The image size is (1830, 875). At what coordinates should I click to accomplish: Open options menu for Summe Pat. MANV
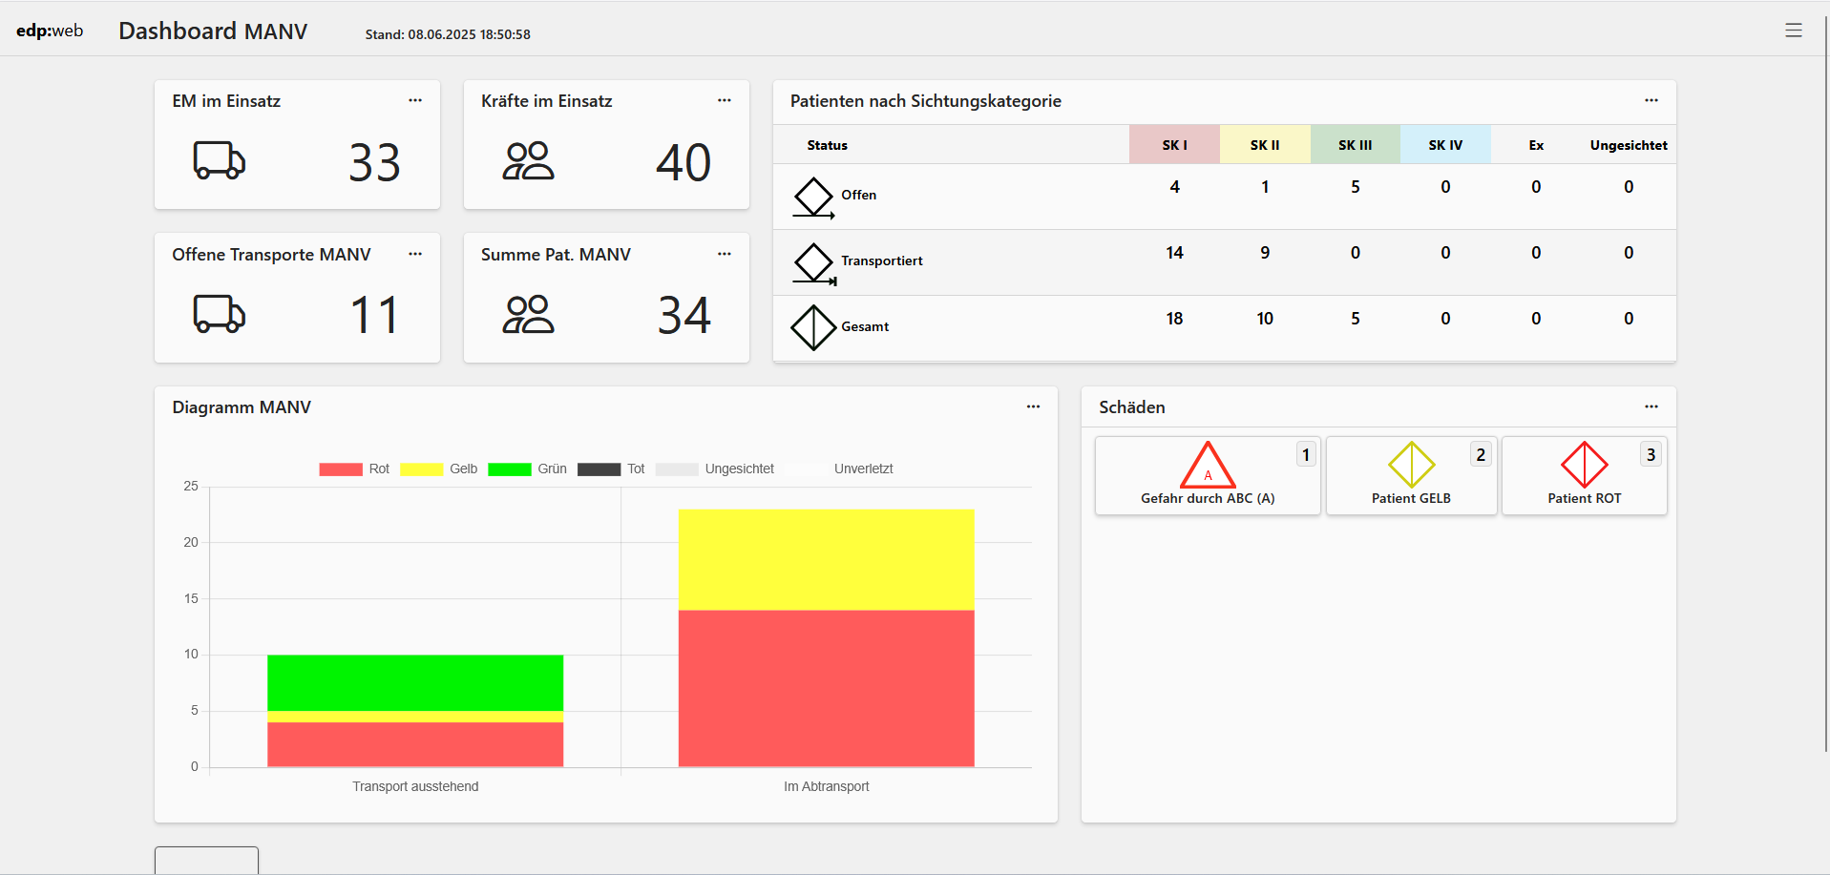click(x=724, y=254)
